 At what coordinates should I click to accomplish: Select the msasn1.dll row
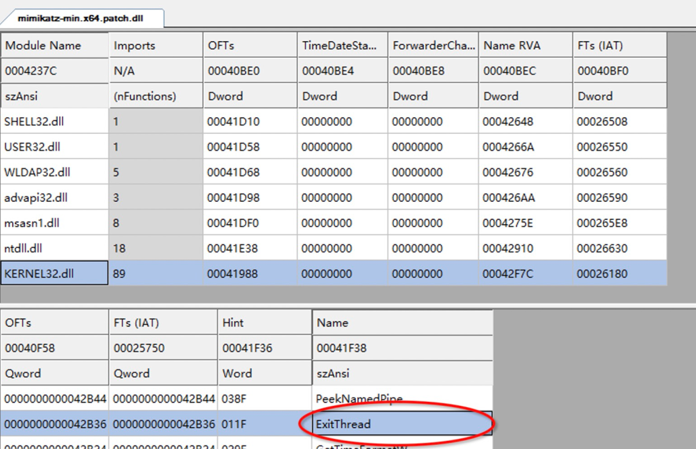click(x=32, y=223)
